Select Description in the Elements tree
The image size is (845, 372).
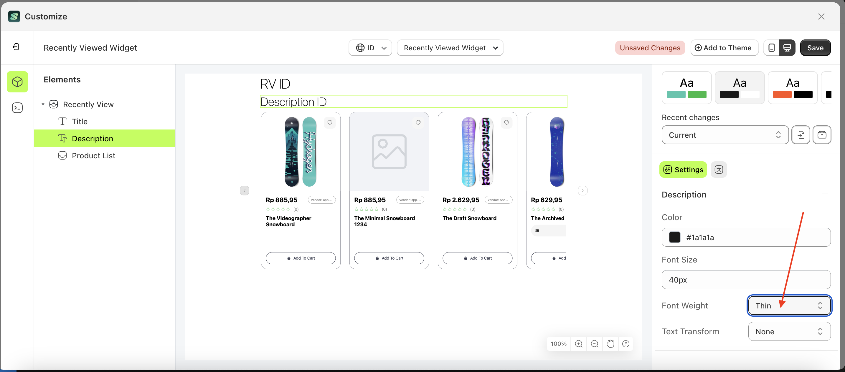coord(93,138)
